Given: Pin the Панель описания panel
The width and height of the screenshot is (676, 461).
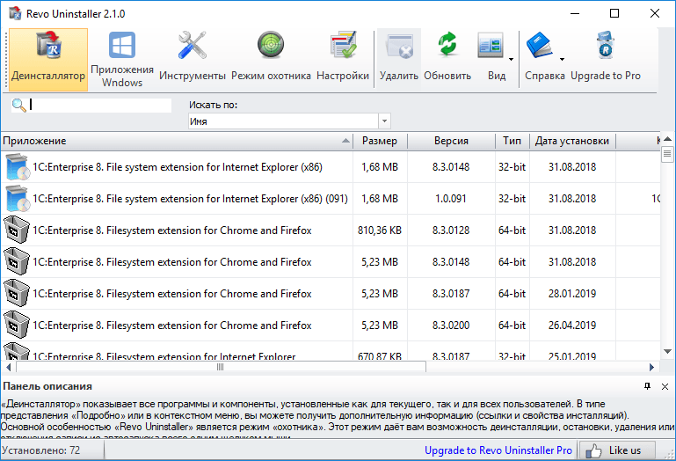Looking at the screenshot, I should pos(647,386).
